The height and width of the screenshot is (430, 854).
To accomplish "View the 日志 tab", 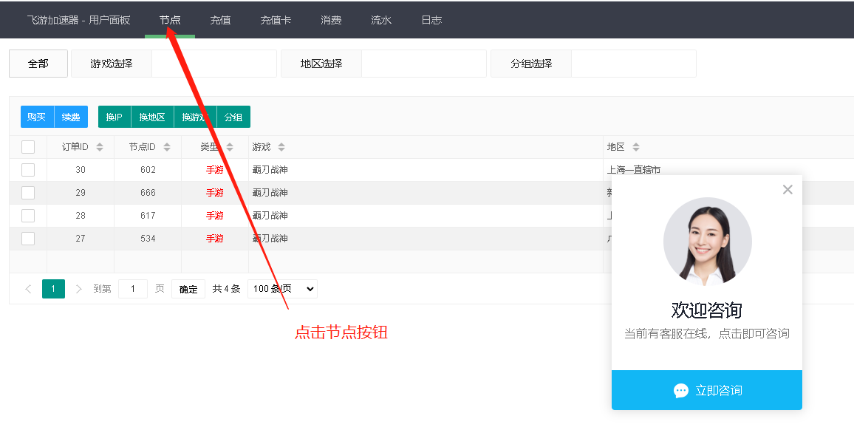I will pyautogui.click(x=431, y=20).
